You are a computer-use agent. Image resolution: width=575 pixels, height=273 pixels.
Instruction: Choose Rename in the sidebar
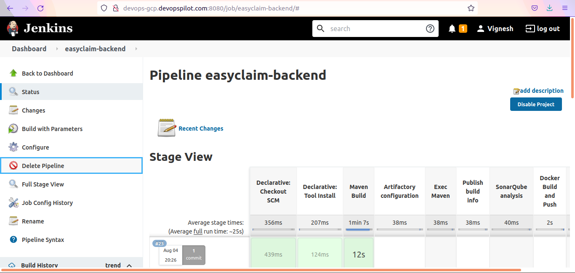[x=72, y=221]
